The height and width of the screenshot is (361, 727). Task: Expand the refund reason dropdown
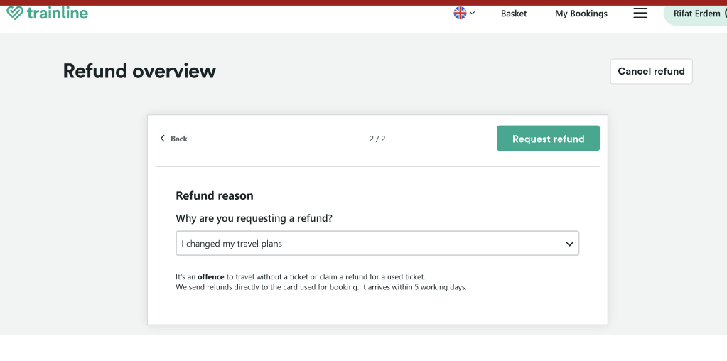point(377,243)
